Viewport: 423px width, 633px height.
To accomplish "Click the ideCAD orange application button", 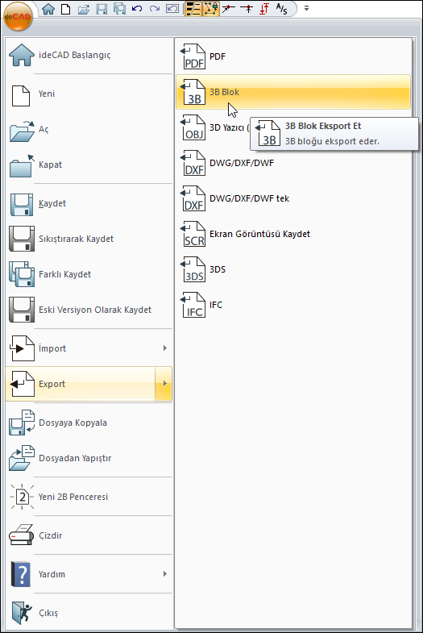I will click(x=17, y=17).
